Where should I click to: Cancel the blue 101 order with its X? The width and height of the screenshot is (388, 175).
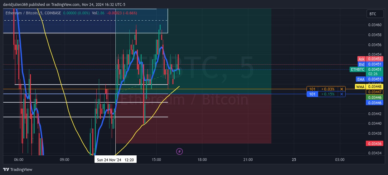pyautogui.click(x=342, y=94)
